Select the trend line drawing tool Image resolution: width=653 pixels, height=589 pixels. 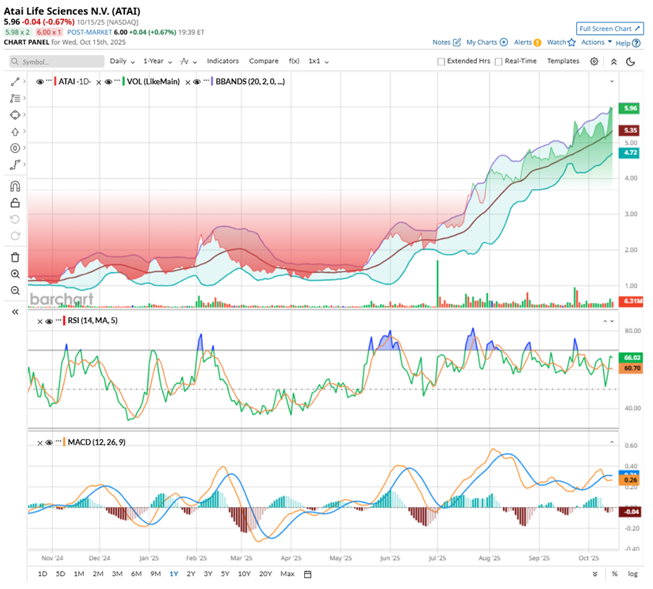(x=15, y=82)
